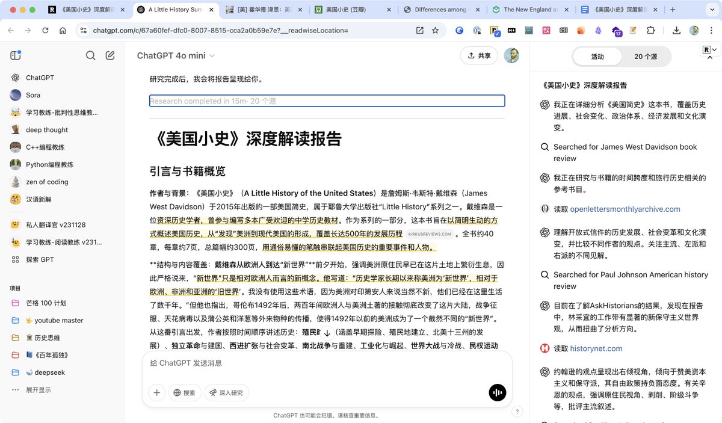Screen dimensions: 722x423
Task: Open the browser Downloads icon
Action: 676,30
